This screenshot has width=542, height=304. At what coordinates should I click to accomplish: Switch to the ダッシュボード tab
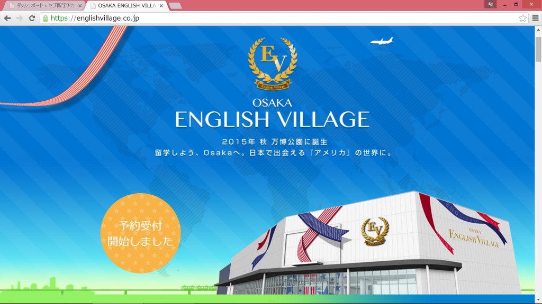[46, 5]
